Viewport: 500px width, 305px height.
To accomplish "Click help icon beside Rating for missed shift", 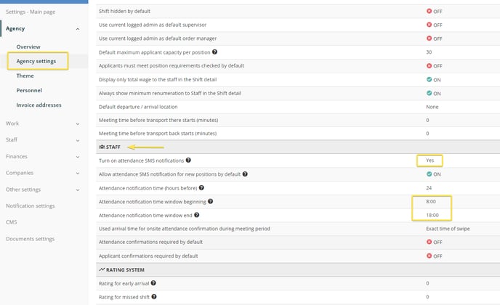I will (154, 297).
